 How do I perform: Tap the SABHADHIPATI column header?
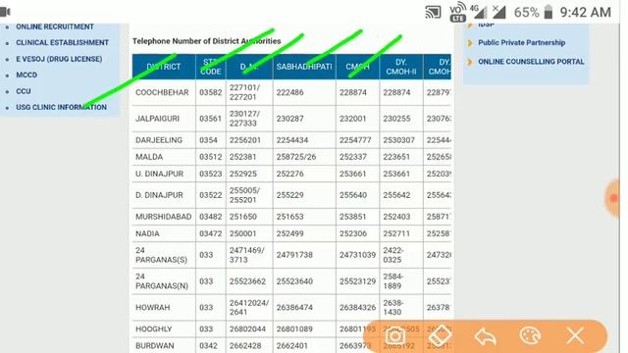pos(304,67)
